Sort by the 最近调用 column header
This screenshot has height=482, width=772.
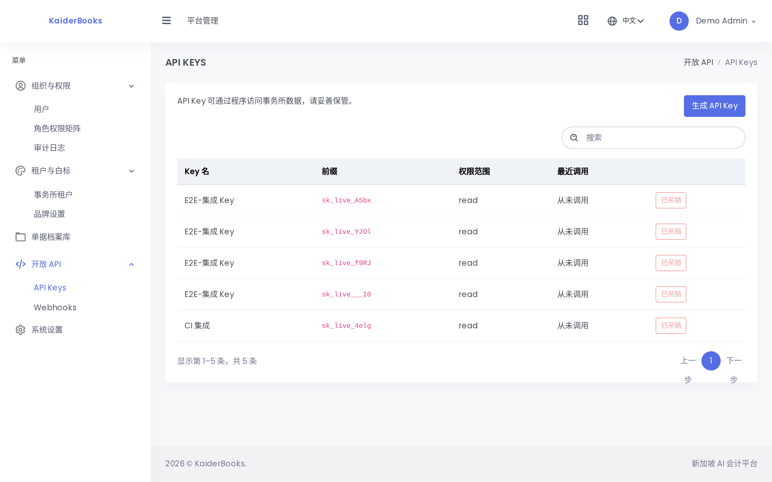point(573,171)
